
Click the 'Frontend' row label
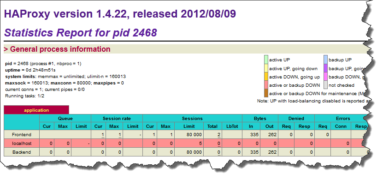[x=22, y=134]
